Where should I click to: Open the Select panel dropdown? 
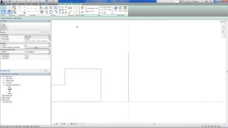pyautogui.click(x=4, y=15)
